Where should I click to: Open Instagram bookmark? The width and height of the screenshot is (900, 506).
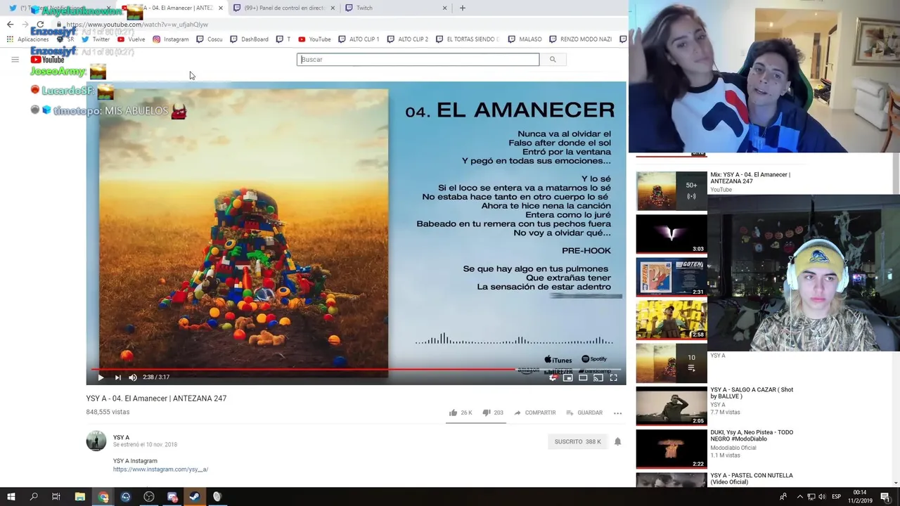(170, 39)
